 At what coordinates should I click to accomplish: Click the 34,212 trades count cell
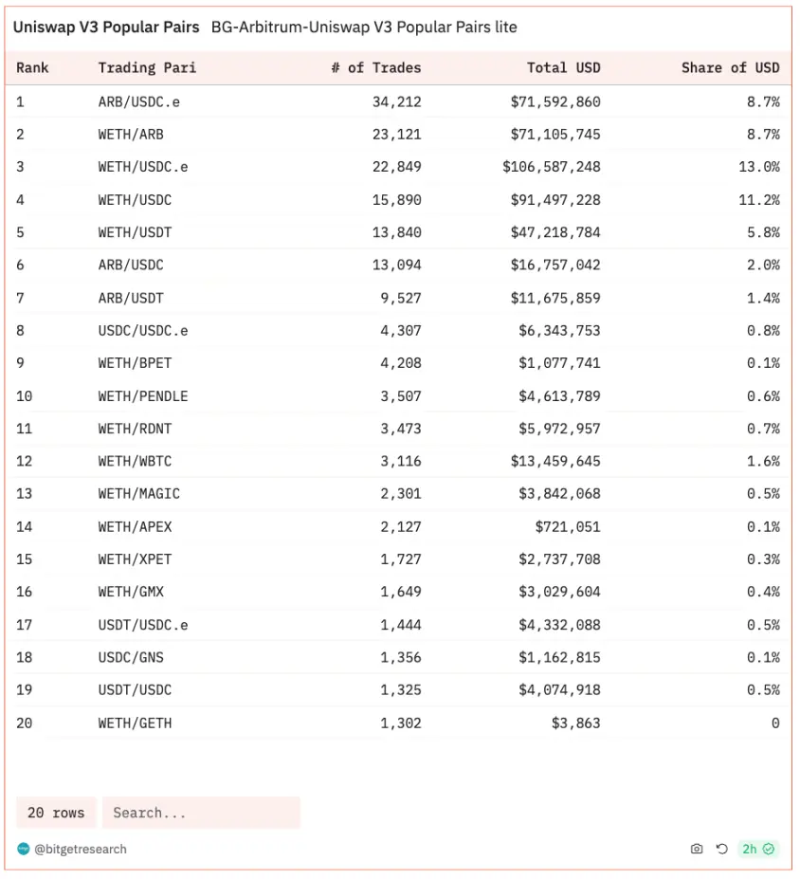pos(396,101)
